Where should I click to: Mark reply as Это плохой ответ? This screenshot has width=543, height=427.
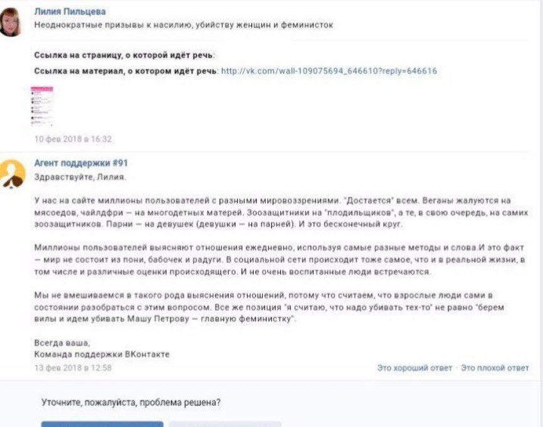pyautogui.click(x=495, y=368)
